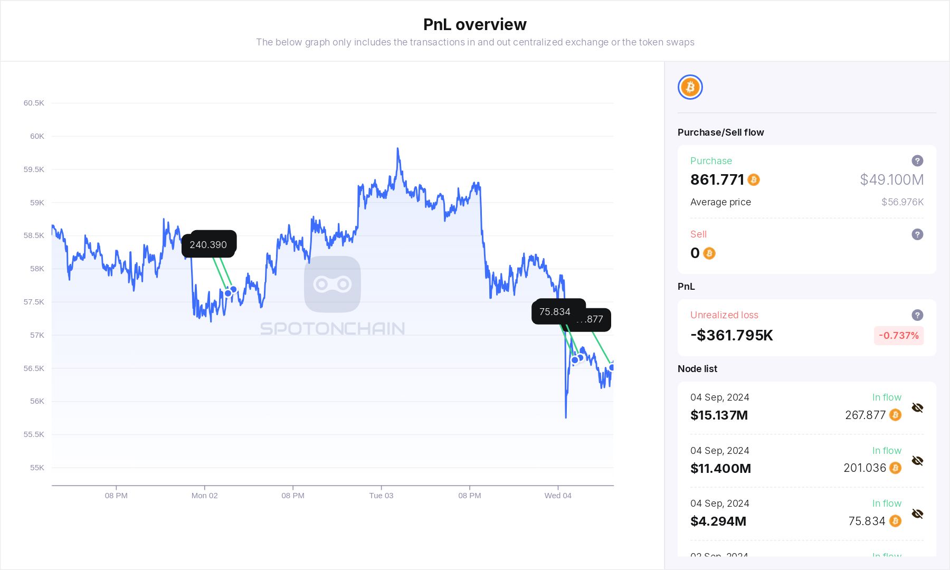Image resolution: width=950 pixels, height=570 pixels.
Task: Click the Bitcoin icon next to the Sell value 0
Action: coord(710,253)
